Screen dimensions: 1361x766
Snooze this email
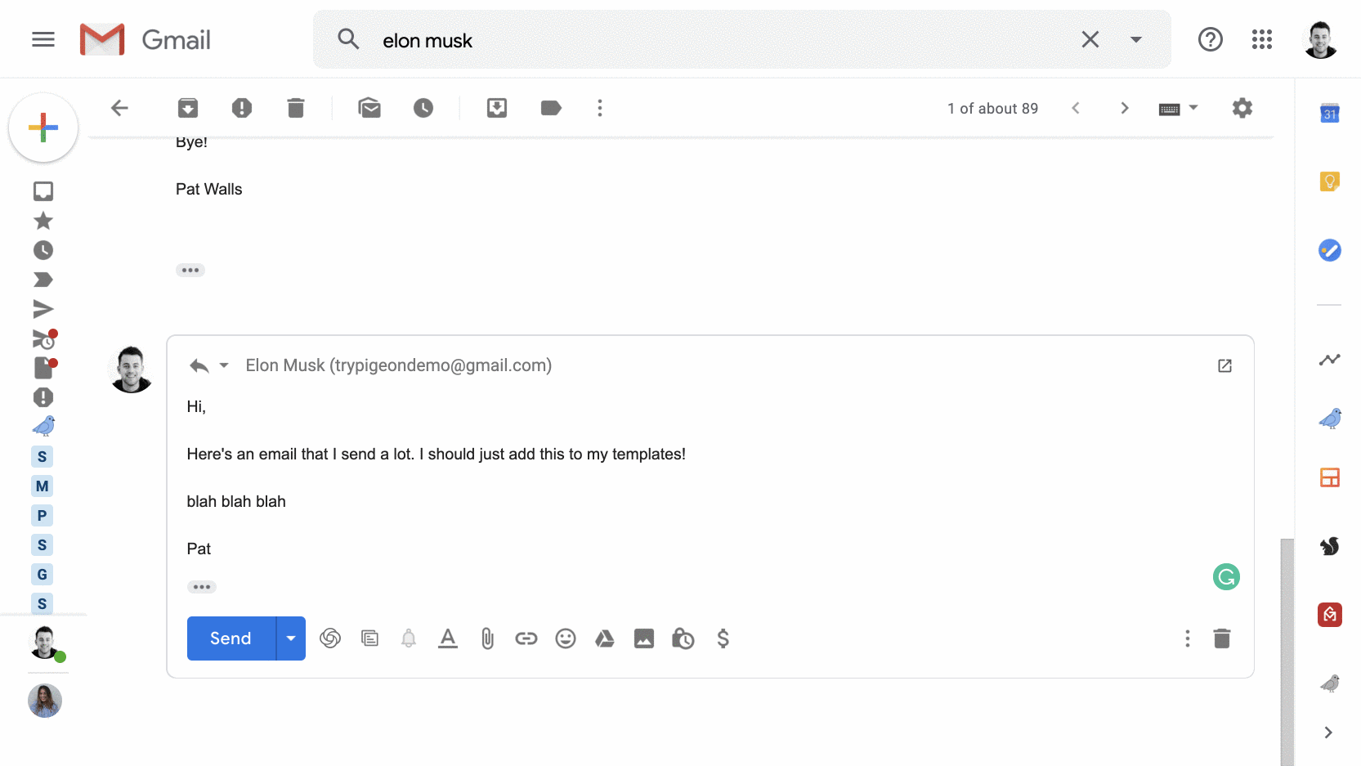coord(423,108)
